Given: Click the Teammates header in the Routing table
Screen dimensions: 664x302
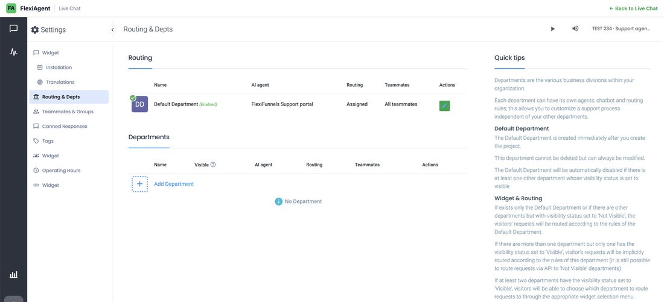Looking at the screenshot, I should (x=397, y=85).
